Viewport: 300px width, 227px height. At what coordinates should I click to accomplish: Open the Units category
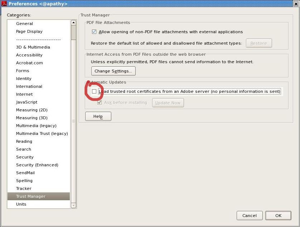tap(21, 204)
